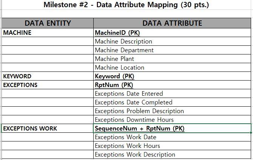Select the 'MachineID (PK)' cell
This screenshot has width=253, height=160.
click(x=172, y=33)
